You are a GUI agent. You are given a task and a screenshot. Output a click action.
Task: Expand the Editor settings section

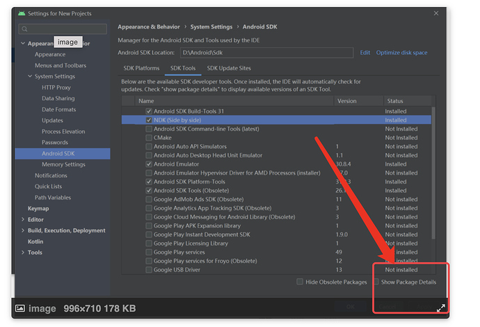point(22,219)
